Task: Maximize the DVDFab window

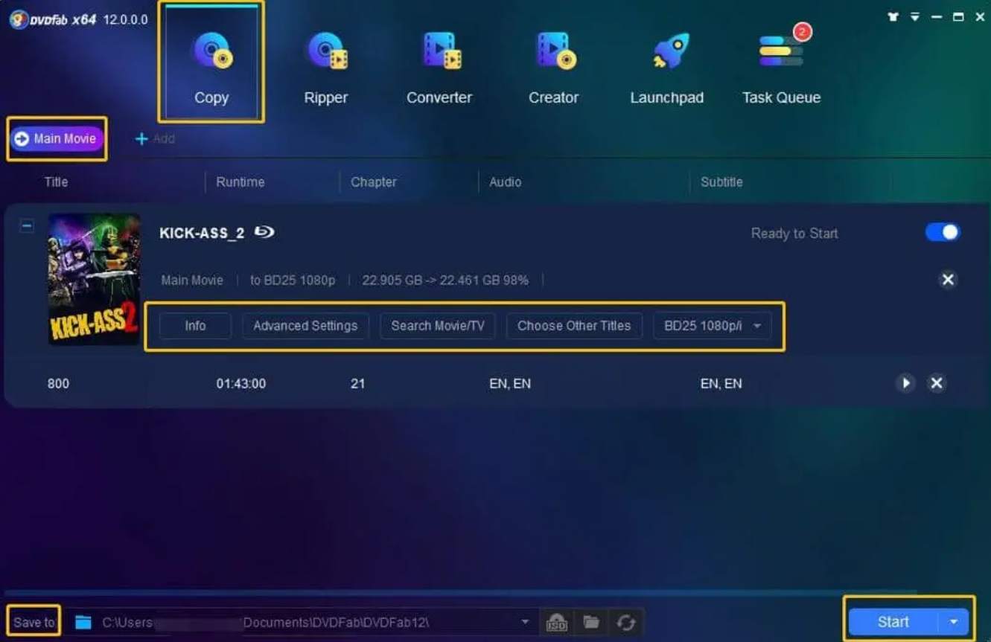Action: [x=958, y=16]
